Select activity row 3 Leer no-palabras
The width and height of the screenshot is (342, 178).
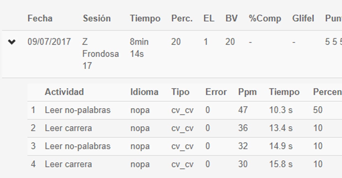tap(185, 146)
